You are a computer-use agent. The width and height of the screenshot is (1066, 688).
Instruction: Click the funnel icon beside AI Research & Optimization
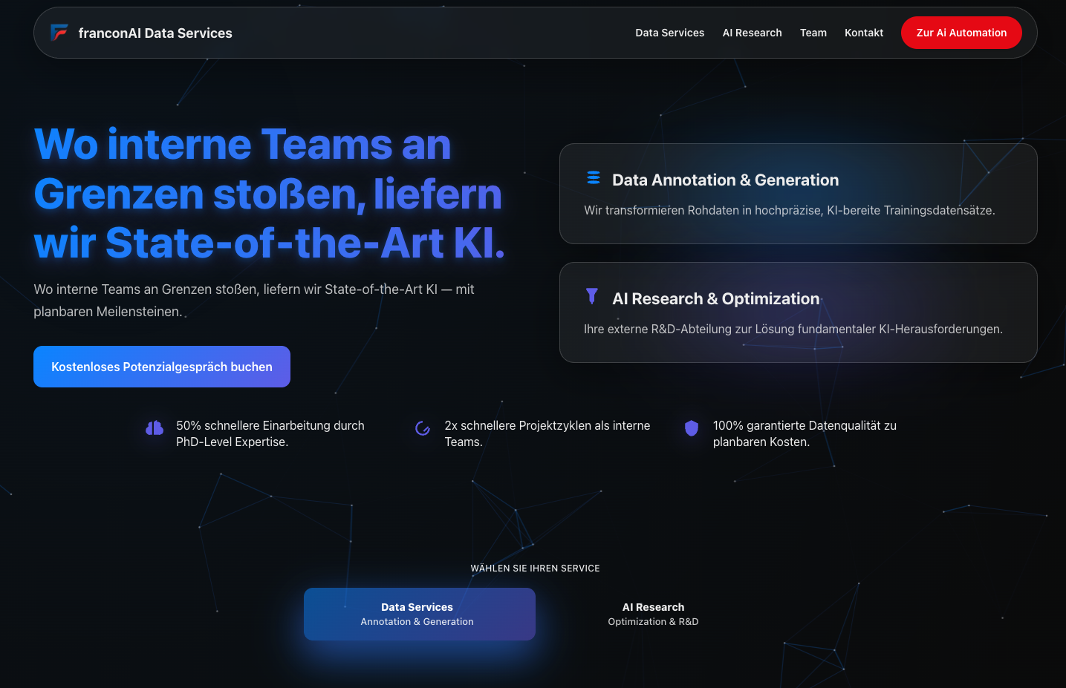[x=592, y=296]
